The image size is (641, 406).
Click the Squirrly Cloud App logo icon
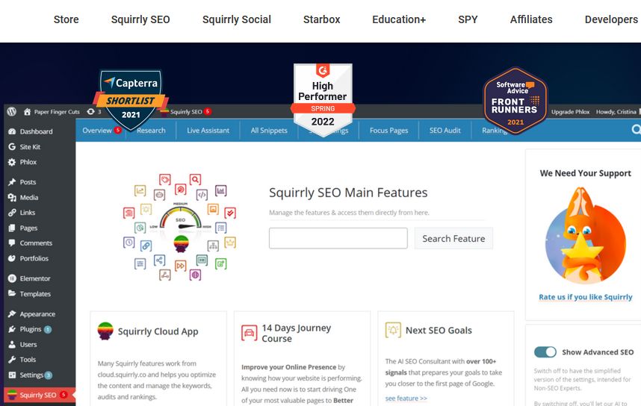point(105,331)
